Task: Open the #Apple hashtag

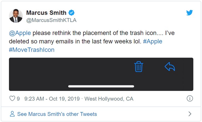Action: pyautogui.click(x=153, y=41)
